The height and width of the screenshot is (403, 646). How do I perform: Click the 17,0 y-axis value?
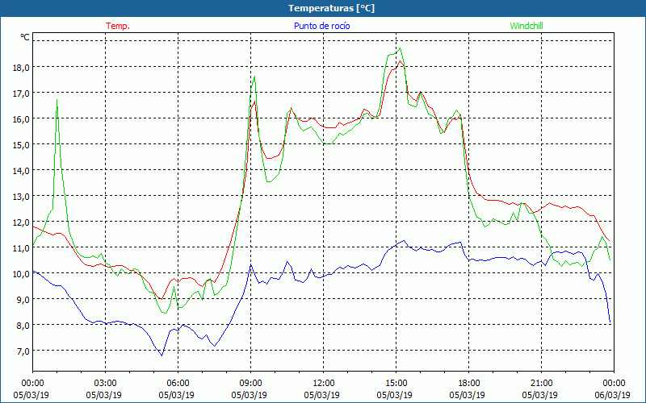(x=22, y=93)
